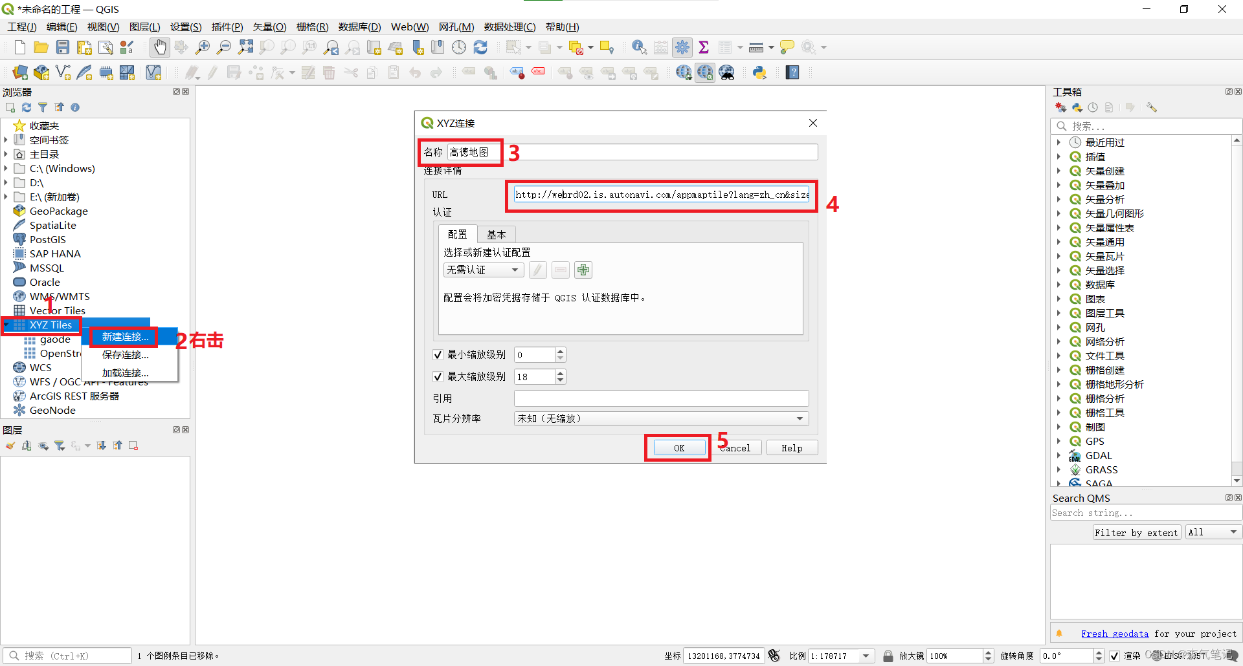Open layer styling brush icon in Layers panel
1243x666 pixels.
pyautogui.click(x=10, y=446)
